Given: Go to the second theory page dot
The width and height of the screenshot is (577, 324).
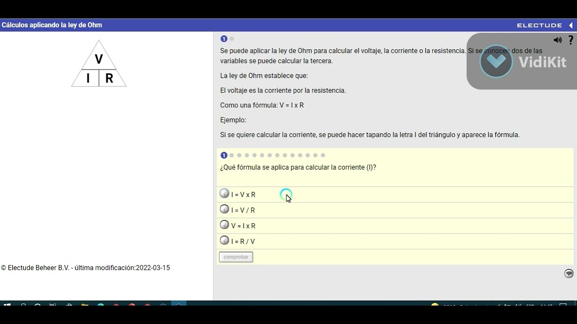Looking at the screenshot, I should (x=232, y=39).
